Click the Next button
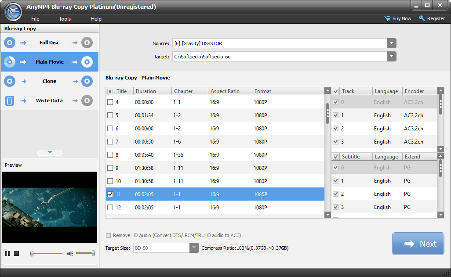Viewport: 451px width, 277px height. [418, 244]
